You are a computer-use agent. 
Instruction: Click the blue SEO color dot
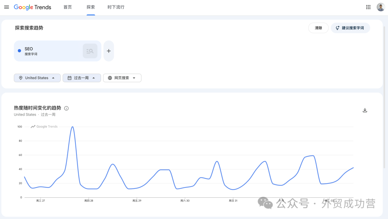pos(19,51)
